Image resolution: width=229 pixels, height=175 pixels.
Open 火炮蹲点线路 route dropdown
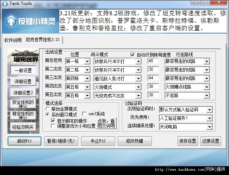(x=187, y=87)
